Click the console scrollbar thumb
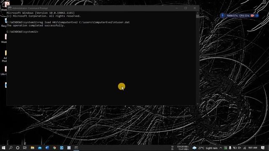 tap(198, 16)
